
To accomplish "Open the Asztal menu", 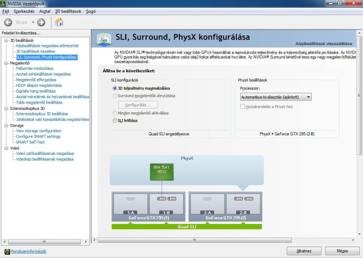I will [x=44, y=11].
